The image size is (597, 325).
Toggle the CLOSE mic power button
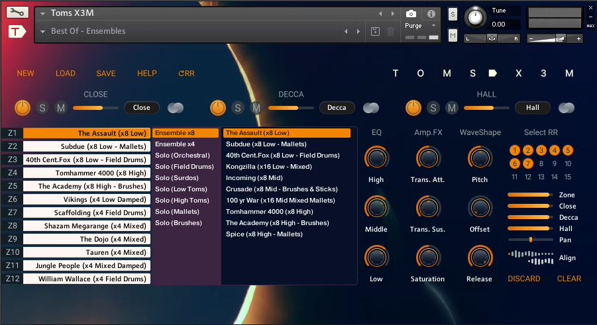click(23, 107)
